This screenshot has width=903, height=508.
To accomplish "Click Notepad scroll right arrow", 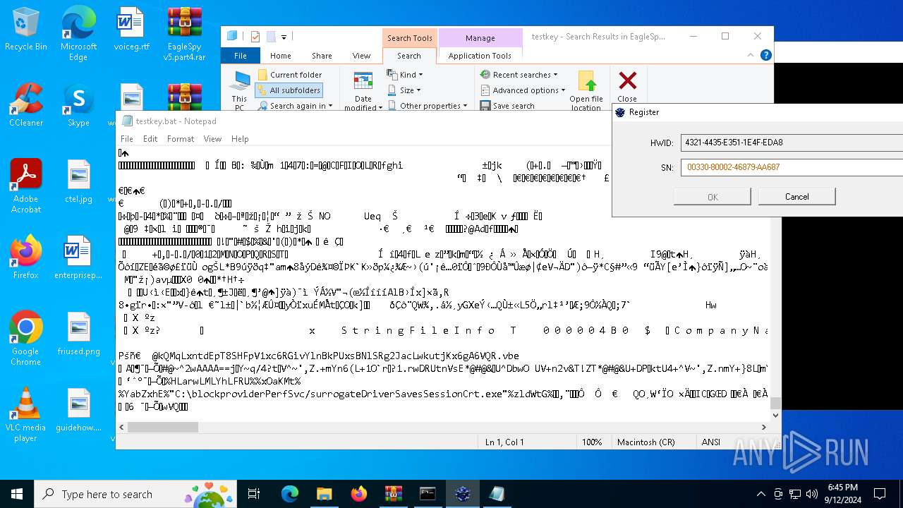I will (763, 427).
